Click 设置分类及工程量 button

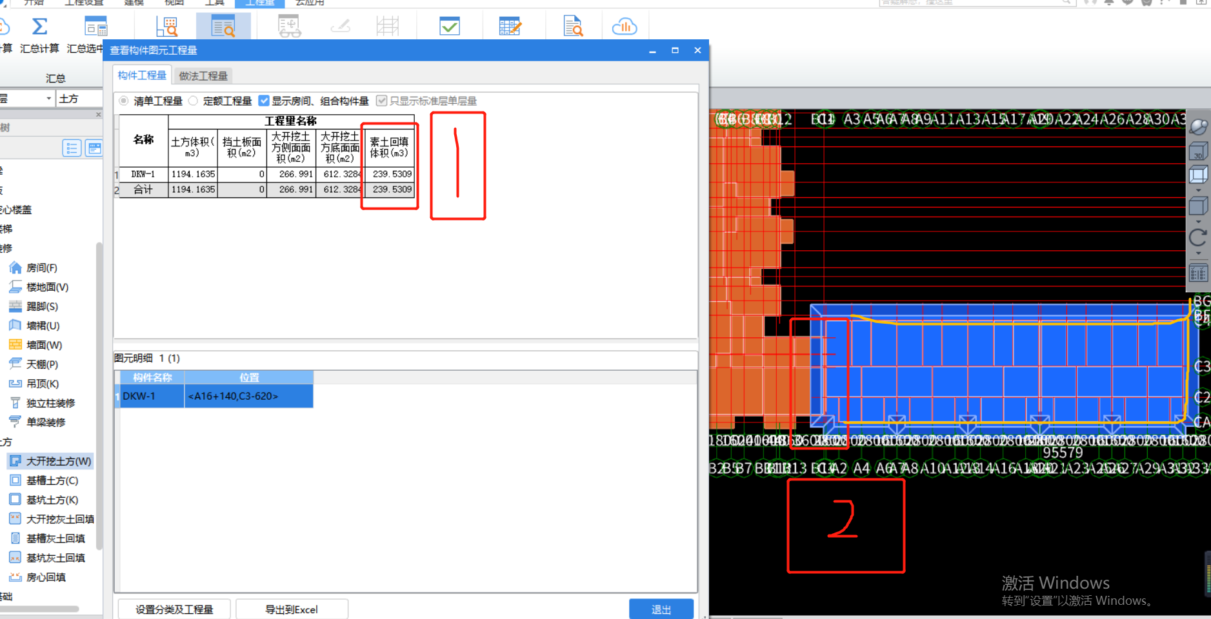coord(174,609)
